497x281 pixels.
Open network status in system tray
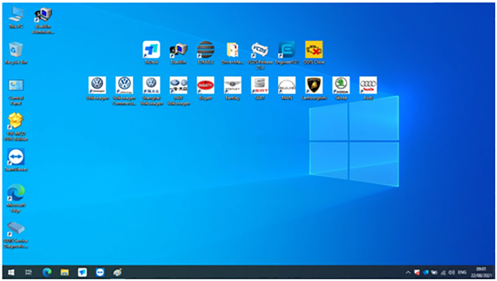pyautogui.click(x=443, y=273)
